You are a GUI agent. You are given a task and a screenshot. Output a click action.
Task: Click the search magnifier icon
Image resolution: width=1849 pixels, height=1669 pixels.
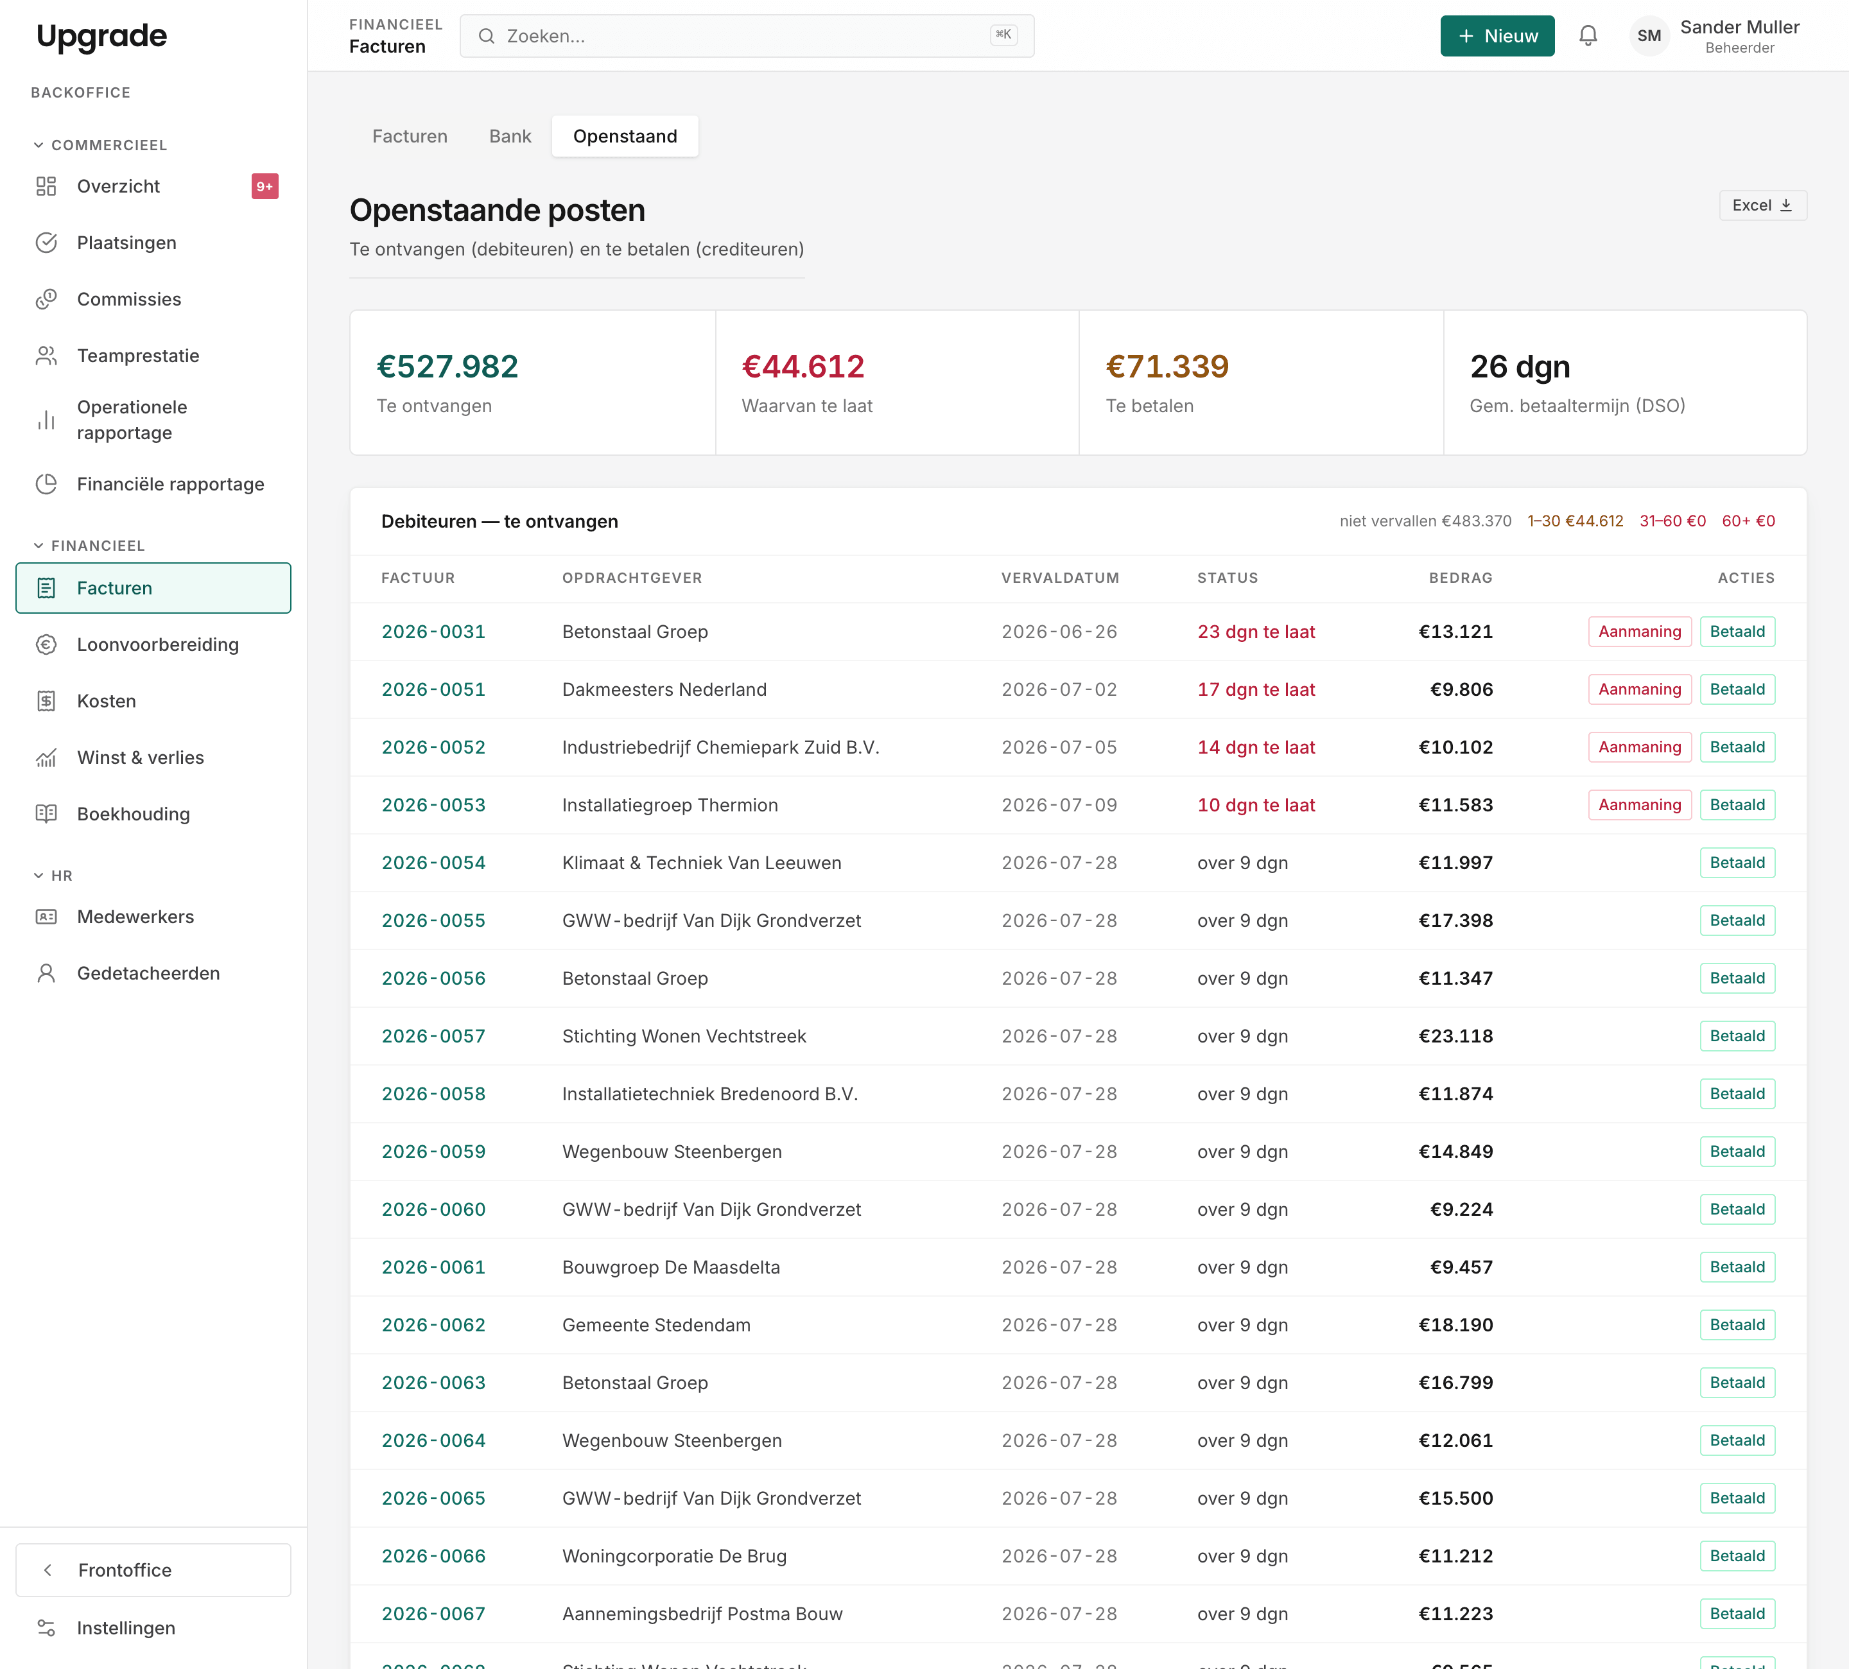487,36
